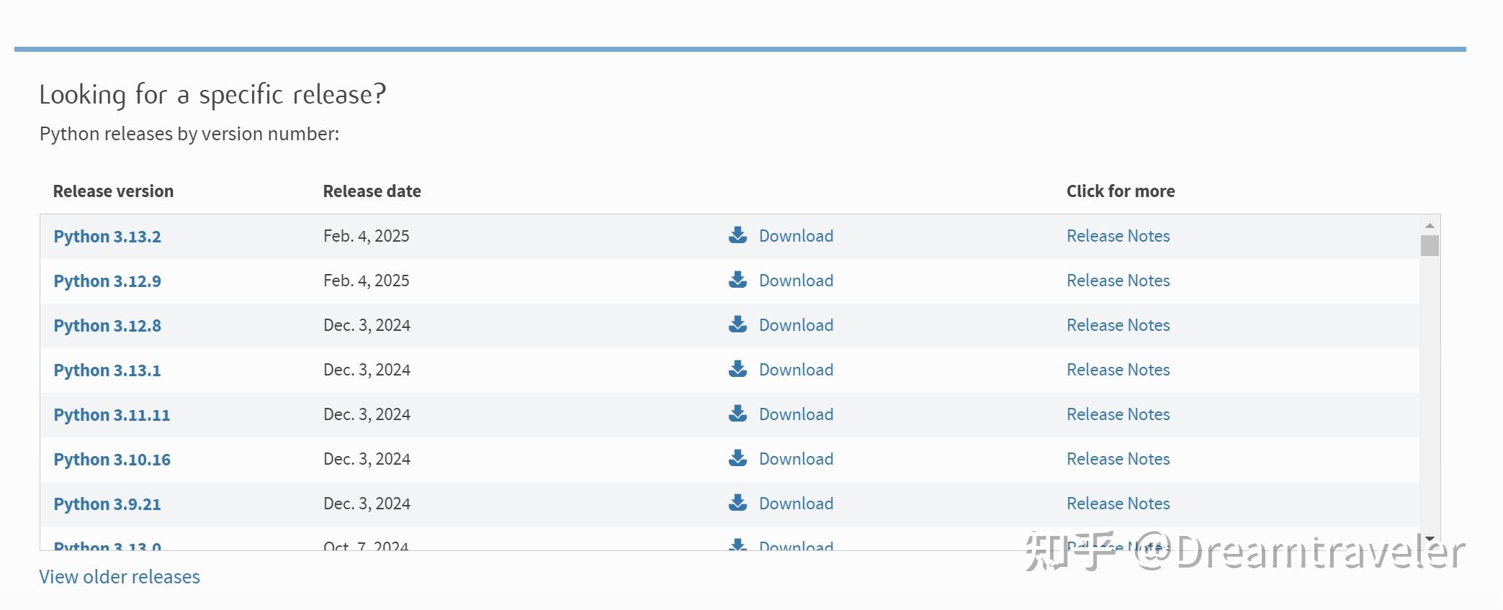This screenshot has height=610, width=1503.
Task: Open the Python 3.12.8 release page
Action: pos(107,326)
